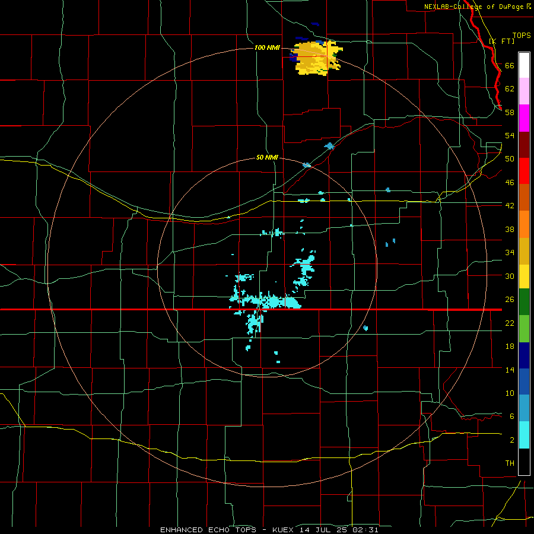The width and height of the screenshot is (534, 534).
Task: Click the "6" legend value
Action: pos(512,417)
